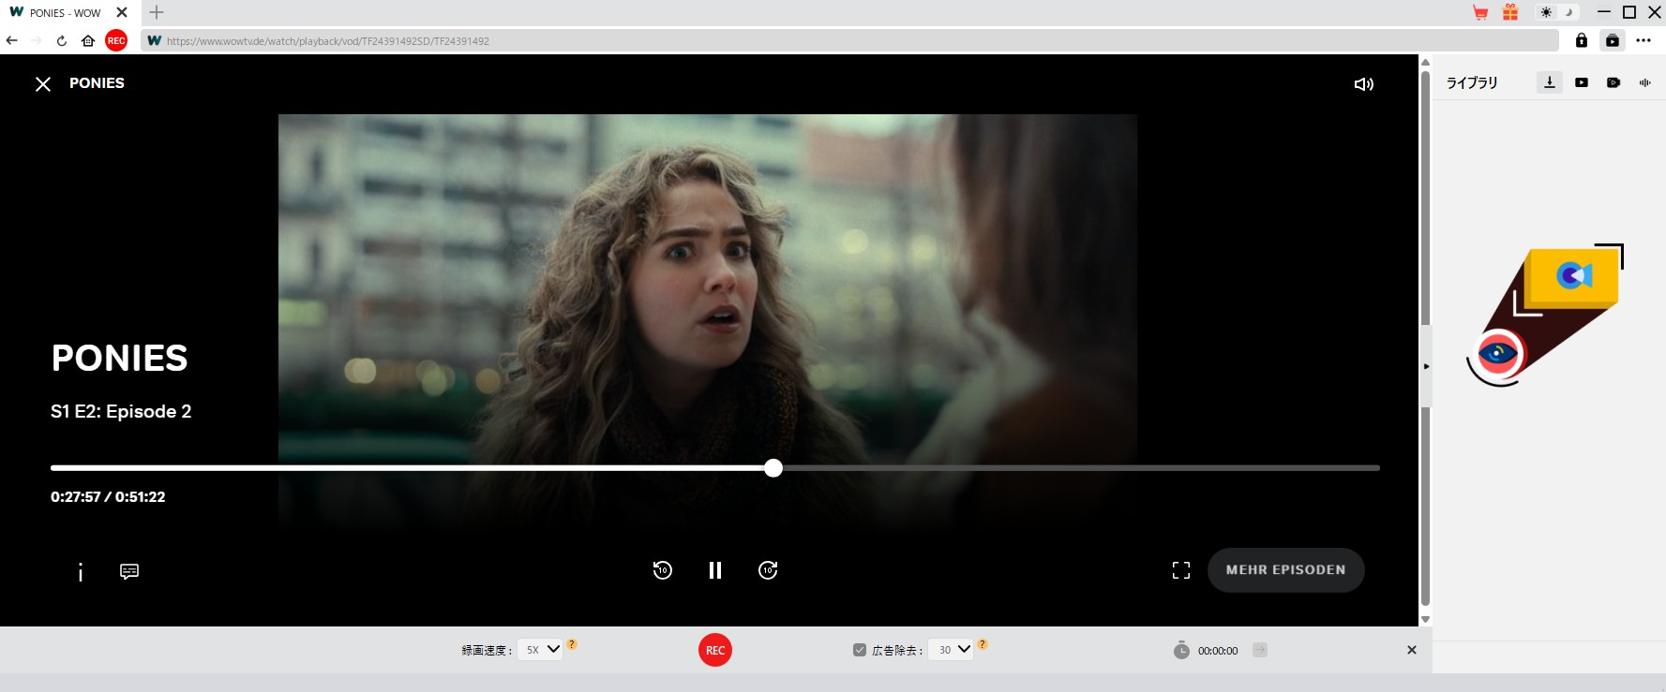Go to the home page
This screenshot has width=1666, height=692.
tap(88, 40)
